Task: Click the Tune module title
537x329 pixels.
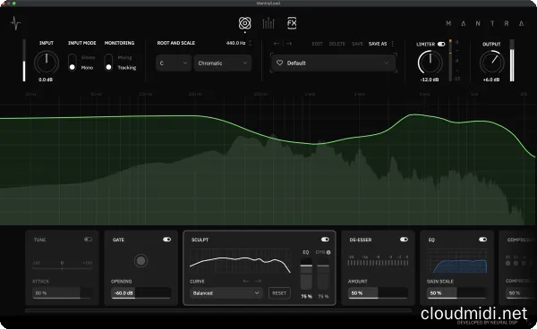Action: click(39, 240)
